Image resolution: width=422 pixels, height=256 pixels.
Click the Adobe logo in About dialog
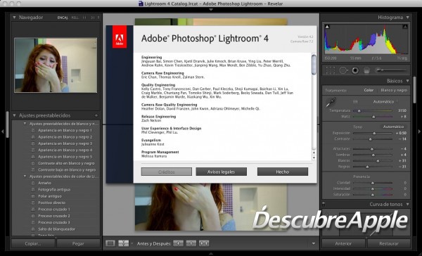click(x=120, y=37)
